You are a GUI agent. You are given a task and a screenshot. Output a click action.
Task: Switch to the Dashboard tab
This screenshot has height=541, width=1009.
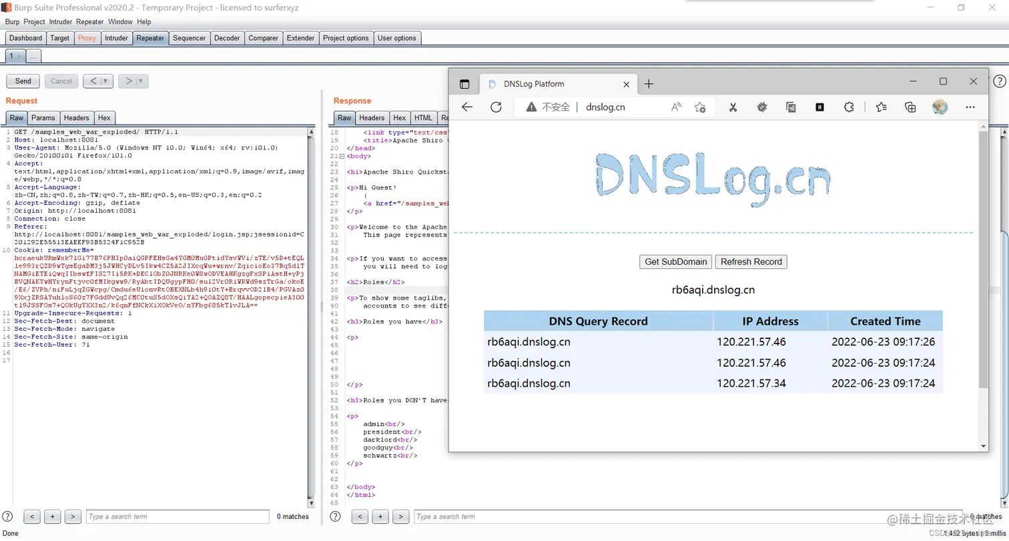click(26, 38)
